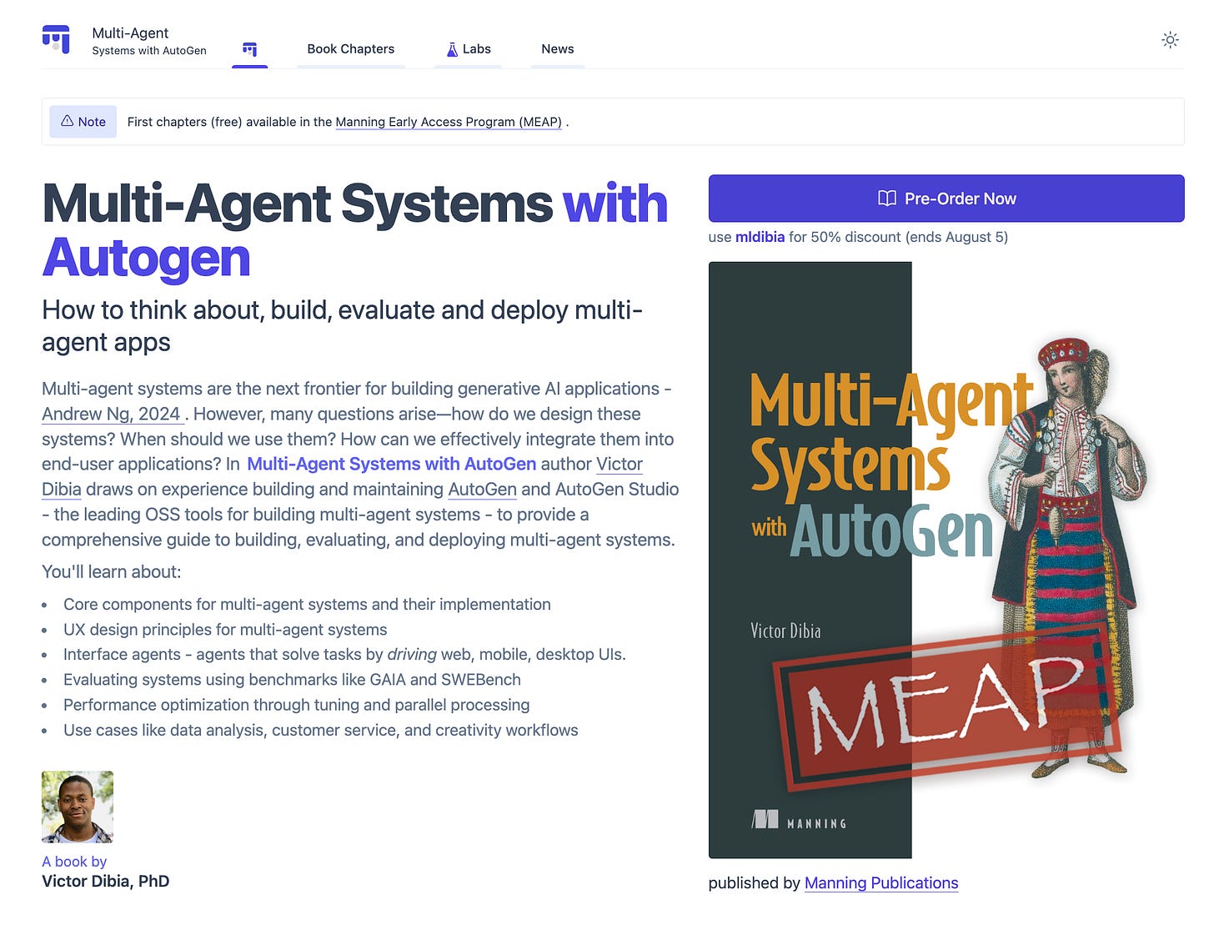The image size is (1214, 940).
Task: Click bullet 'Use cases like data analysis'
Action: (x=321, y=730)
